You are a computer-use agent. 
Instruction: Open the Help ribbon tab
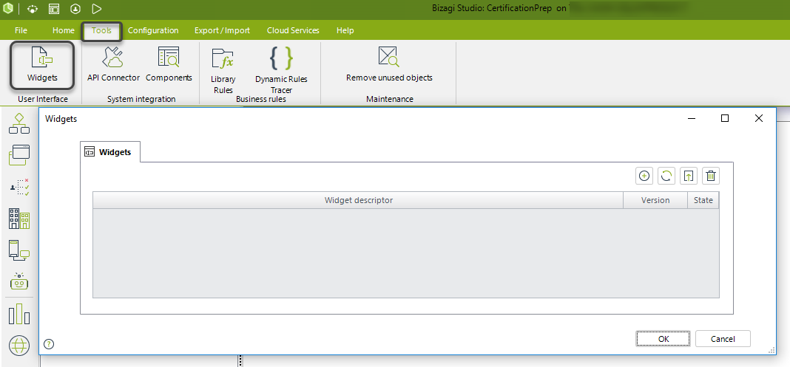pos(345,30)
